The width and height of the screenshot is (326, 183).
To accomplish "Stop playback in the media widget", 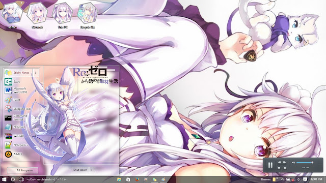I will click(279, 167).
